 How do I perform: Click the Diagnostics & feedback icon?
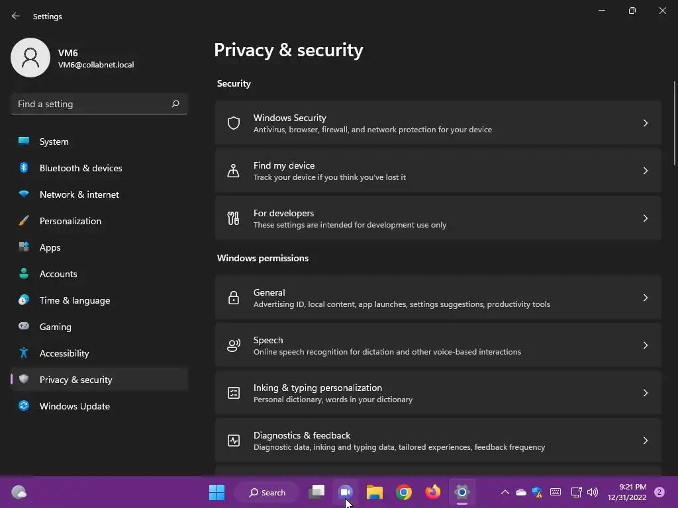coord(234,440)
